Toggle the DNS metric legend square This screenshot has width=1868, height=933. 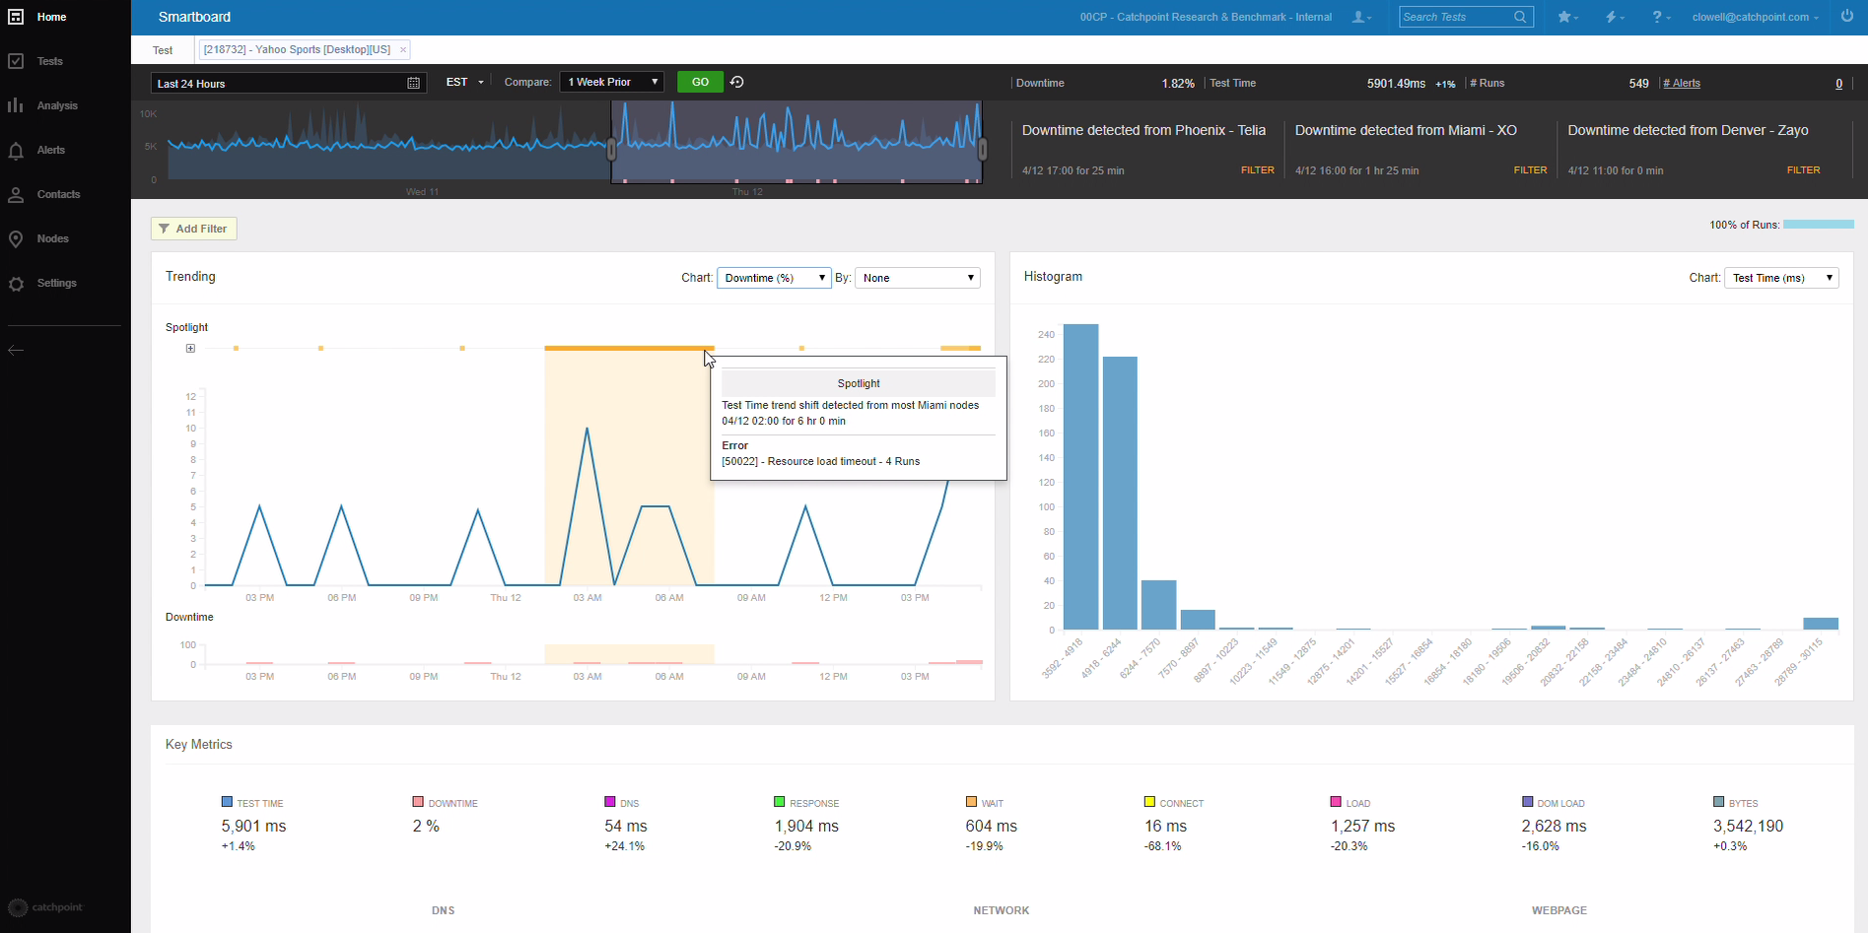[610, 802]
